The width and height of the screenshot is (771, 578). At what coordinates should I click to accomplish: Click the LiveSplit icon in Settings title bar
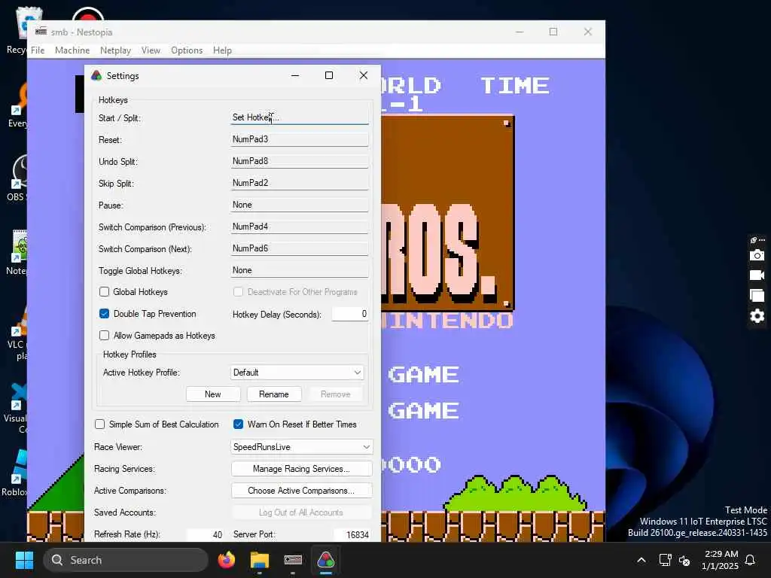96,76
